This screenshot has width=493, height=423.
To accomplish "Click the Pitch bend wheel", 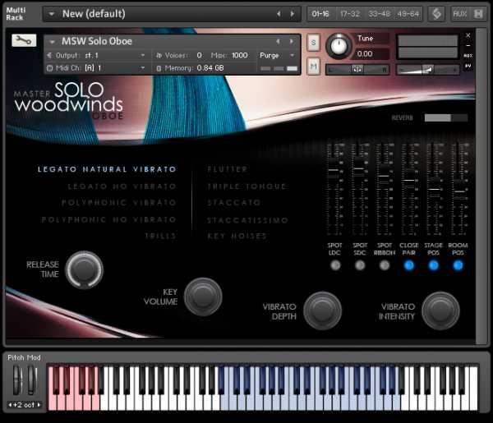I will 17,379.
